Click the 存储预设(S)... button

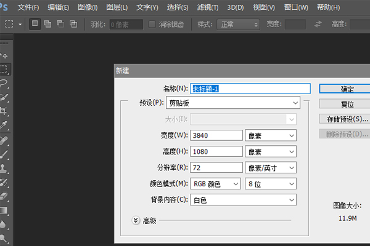click(x=345, y=119)
